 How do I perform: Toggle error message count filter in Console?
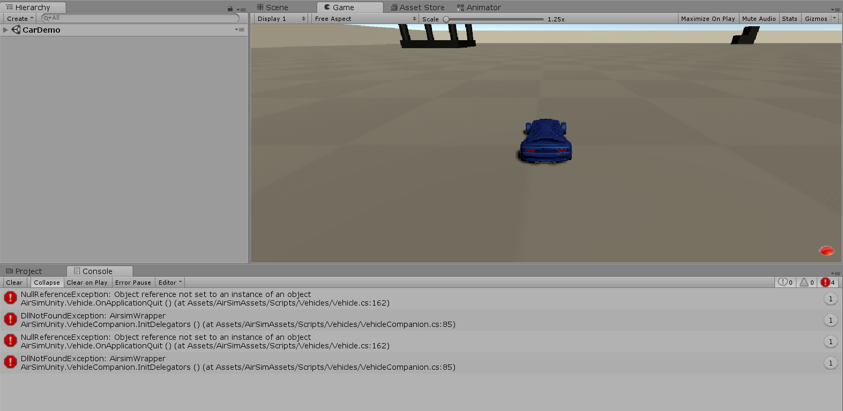click(828, 283)
